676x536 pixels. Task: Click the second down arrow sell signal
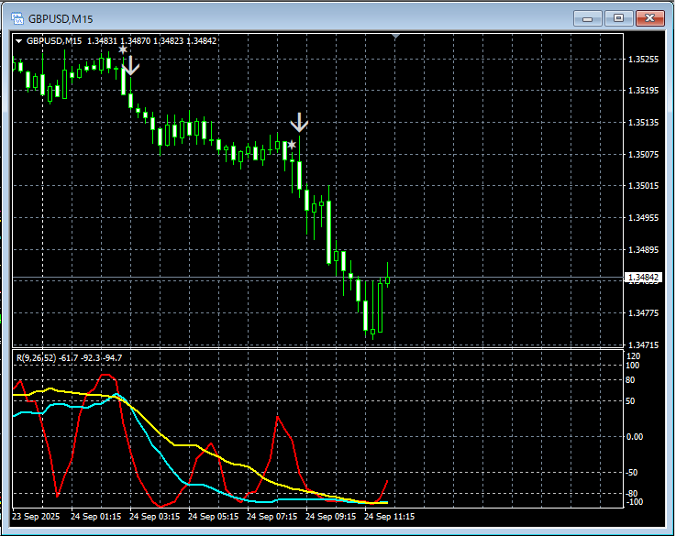click(299, 123)
